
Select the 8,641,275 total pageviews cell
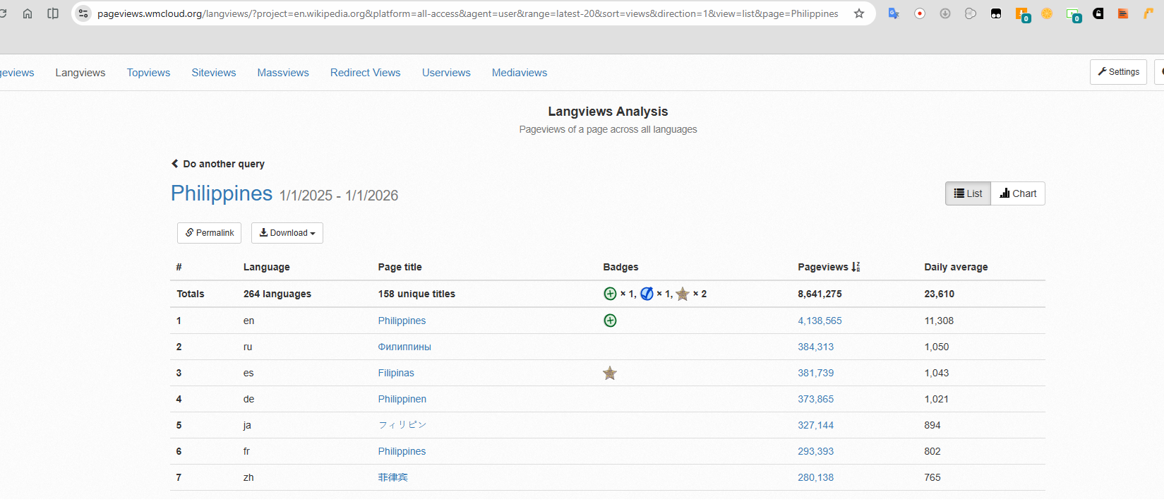click(820, 294)
